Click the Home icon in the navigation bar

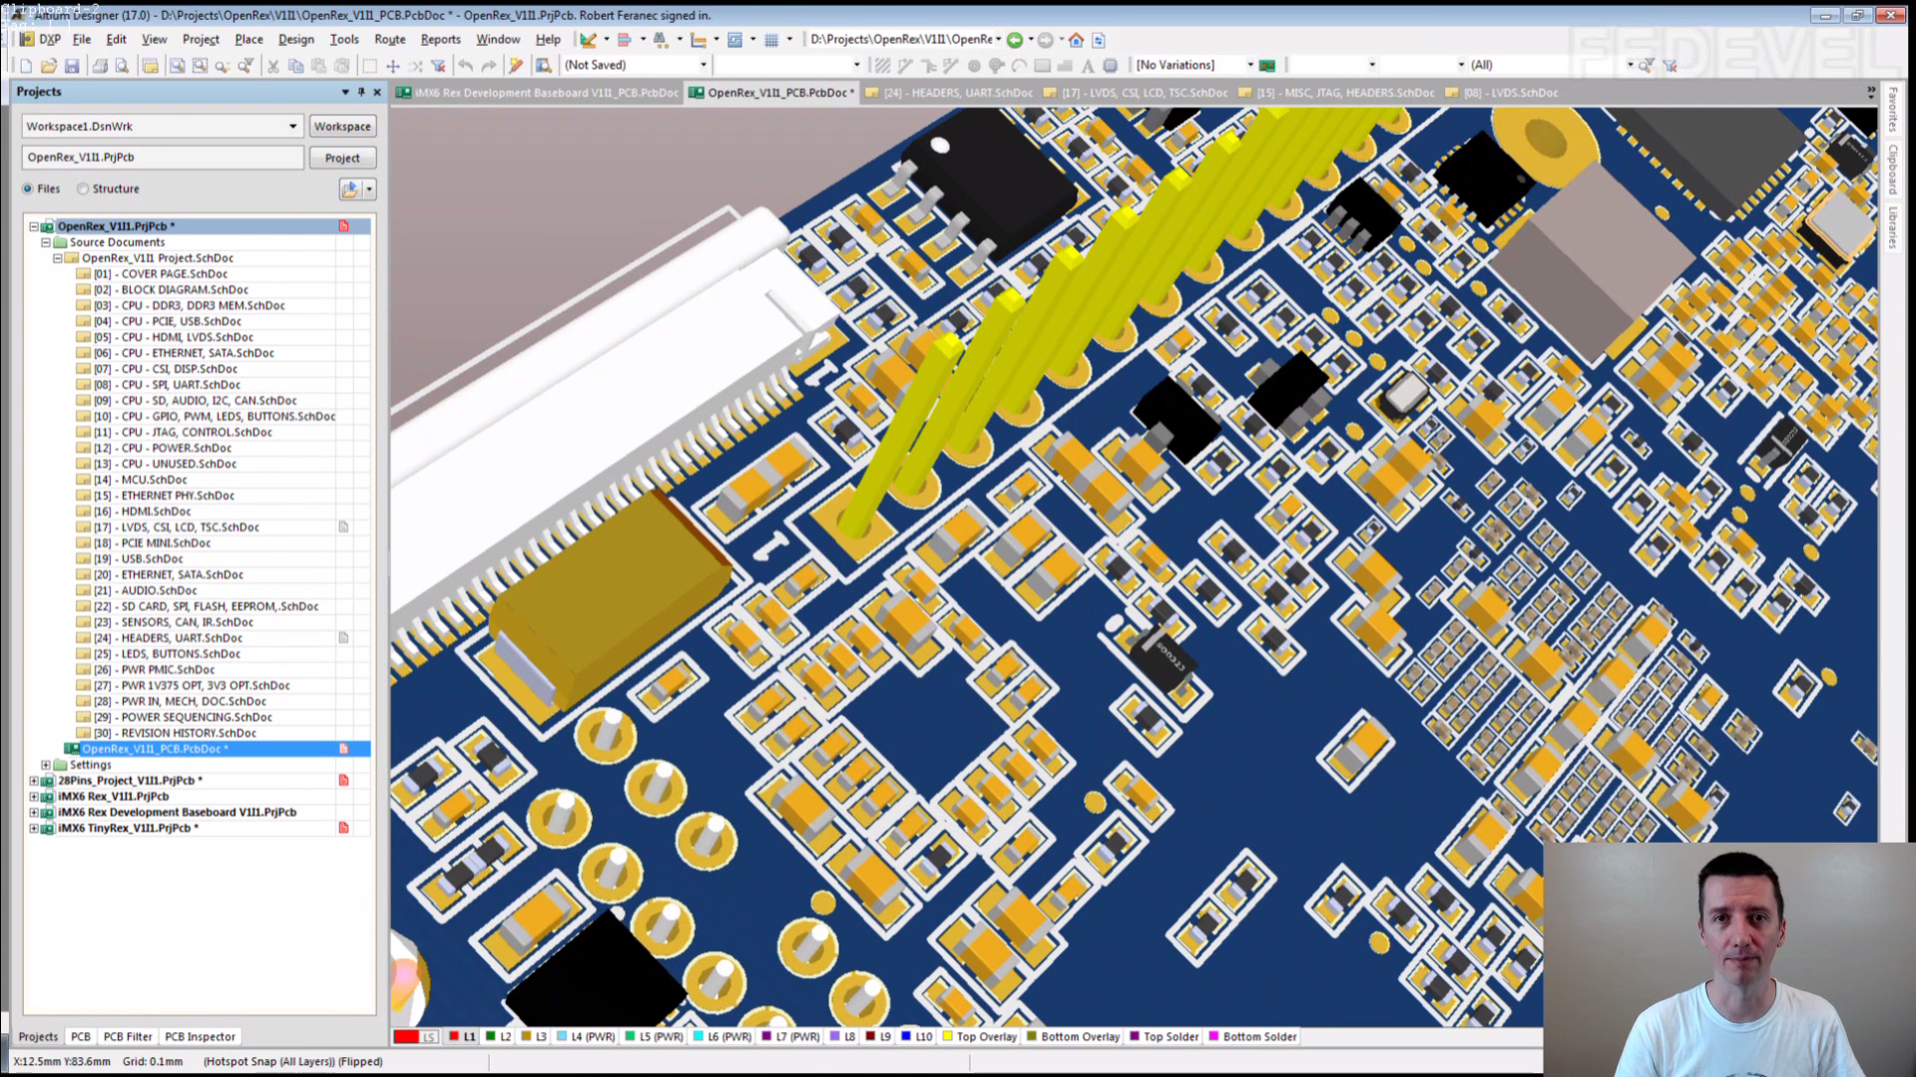[x=1076, y=40]
